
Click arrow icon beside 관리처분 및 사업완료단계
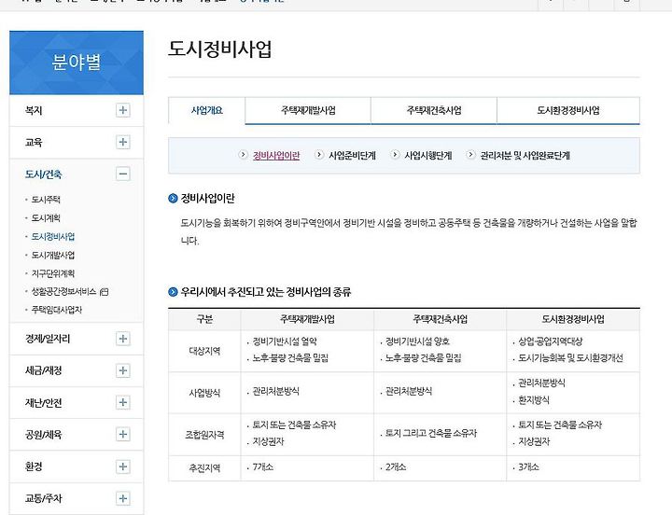click(470, 154)
